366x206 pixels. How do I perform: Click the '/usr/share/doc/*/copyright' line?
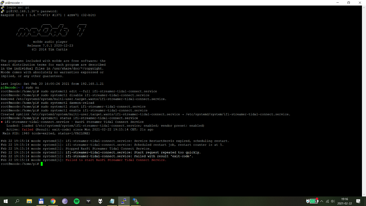click(x=52, y=68)
